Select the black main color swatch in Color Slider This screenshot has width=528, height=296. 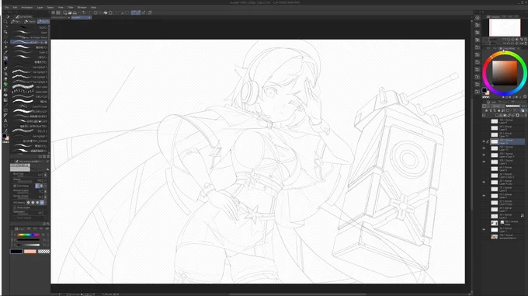pyautogui.click(x=16, y=251)
